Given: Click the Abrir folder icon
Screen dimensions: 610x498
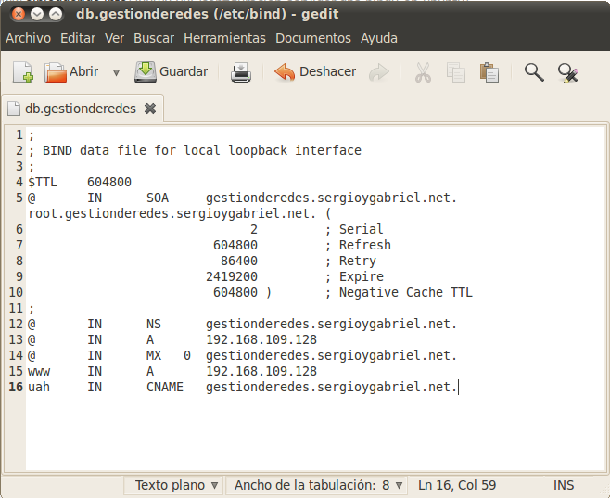Looking at the screenshot, I should click(x=55, y=72).
